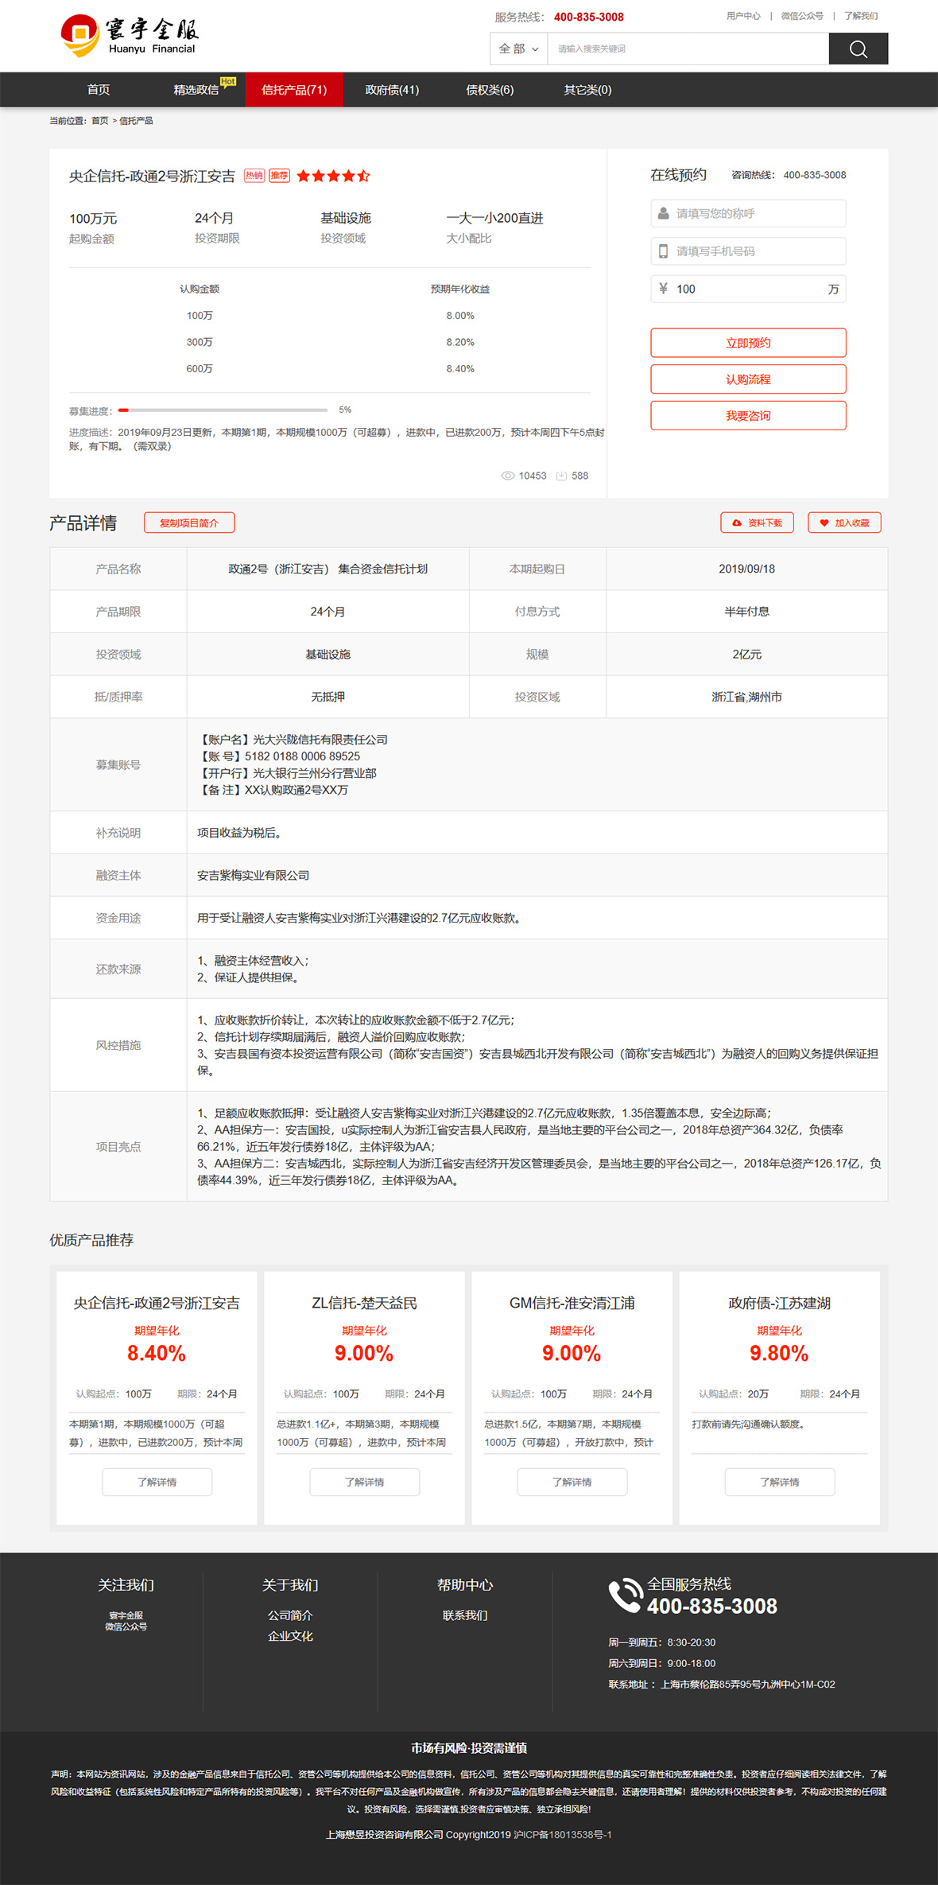Click the yen icon in amount field

[x=663, y=289]
